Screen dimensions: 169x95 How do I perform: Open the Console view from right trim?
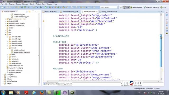[x=167, y=31]
